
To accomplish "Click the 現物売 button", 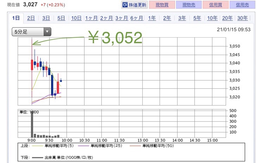I will [189, 5].
